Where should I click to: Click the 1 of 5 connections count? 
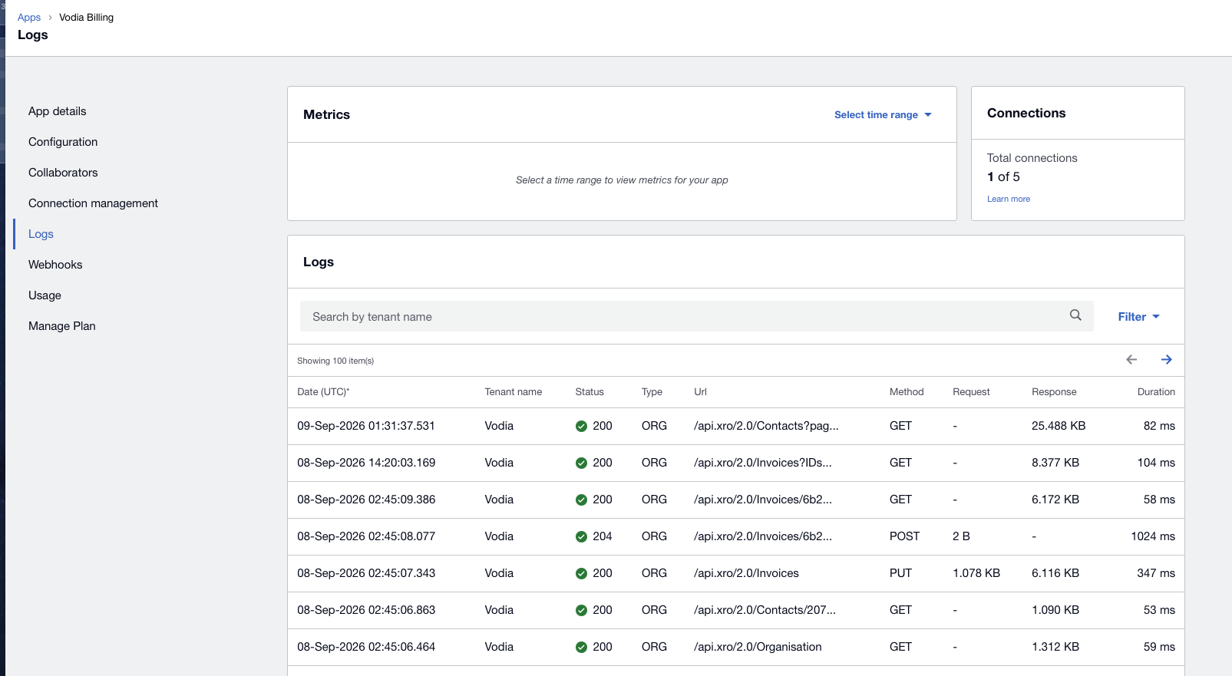tap(1003, 177)
